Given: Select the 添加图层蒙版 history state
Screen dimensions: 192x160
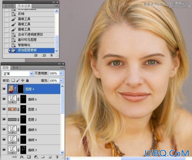Looking at the screenshot, I should click(x=32, y=50).
